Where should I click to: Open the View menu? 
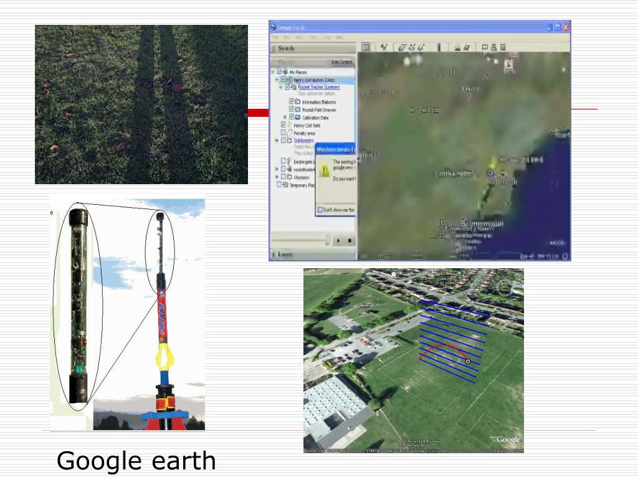click(298, 37)
